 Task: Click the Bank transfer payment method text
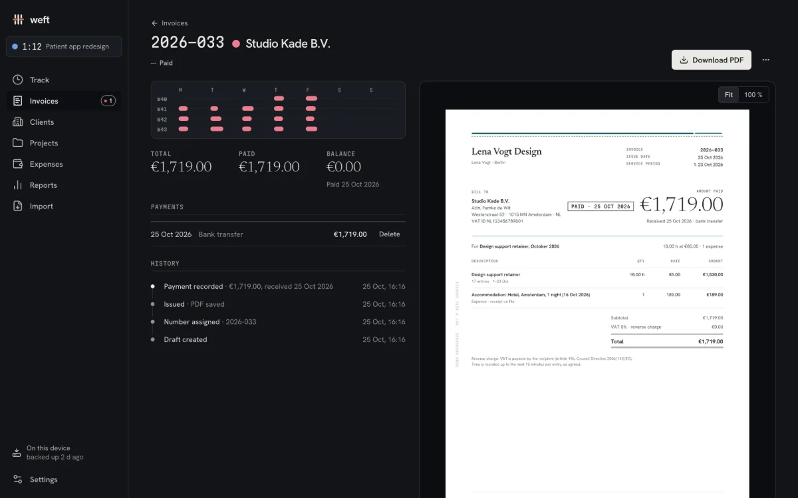pos(221,234)
